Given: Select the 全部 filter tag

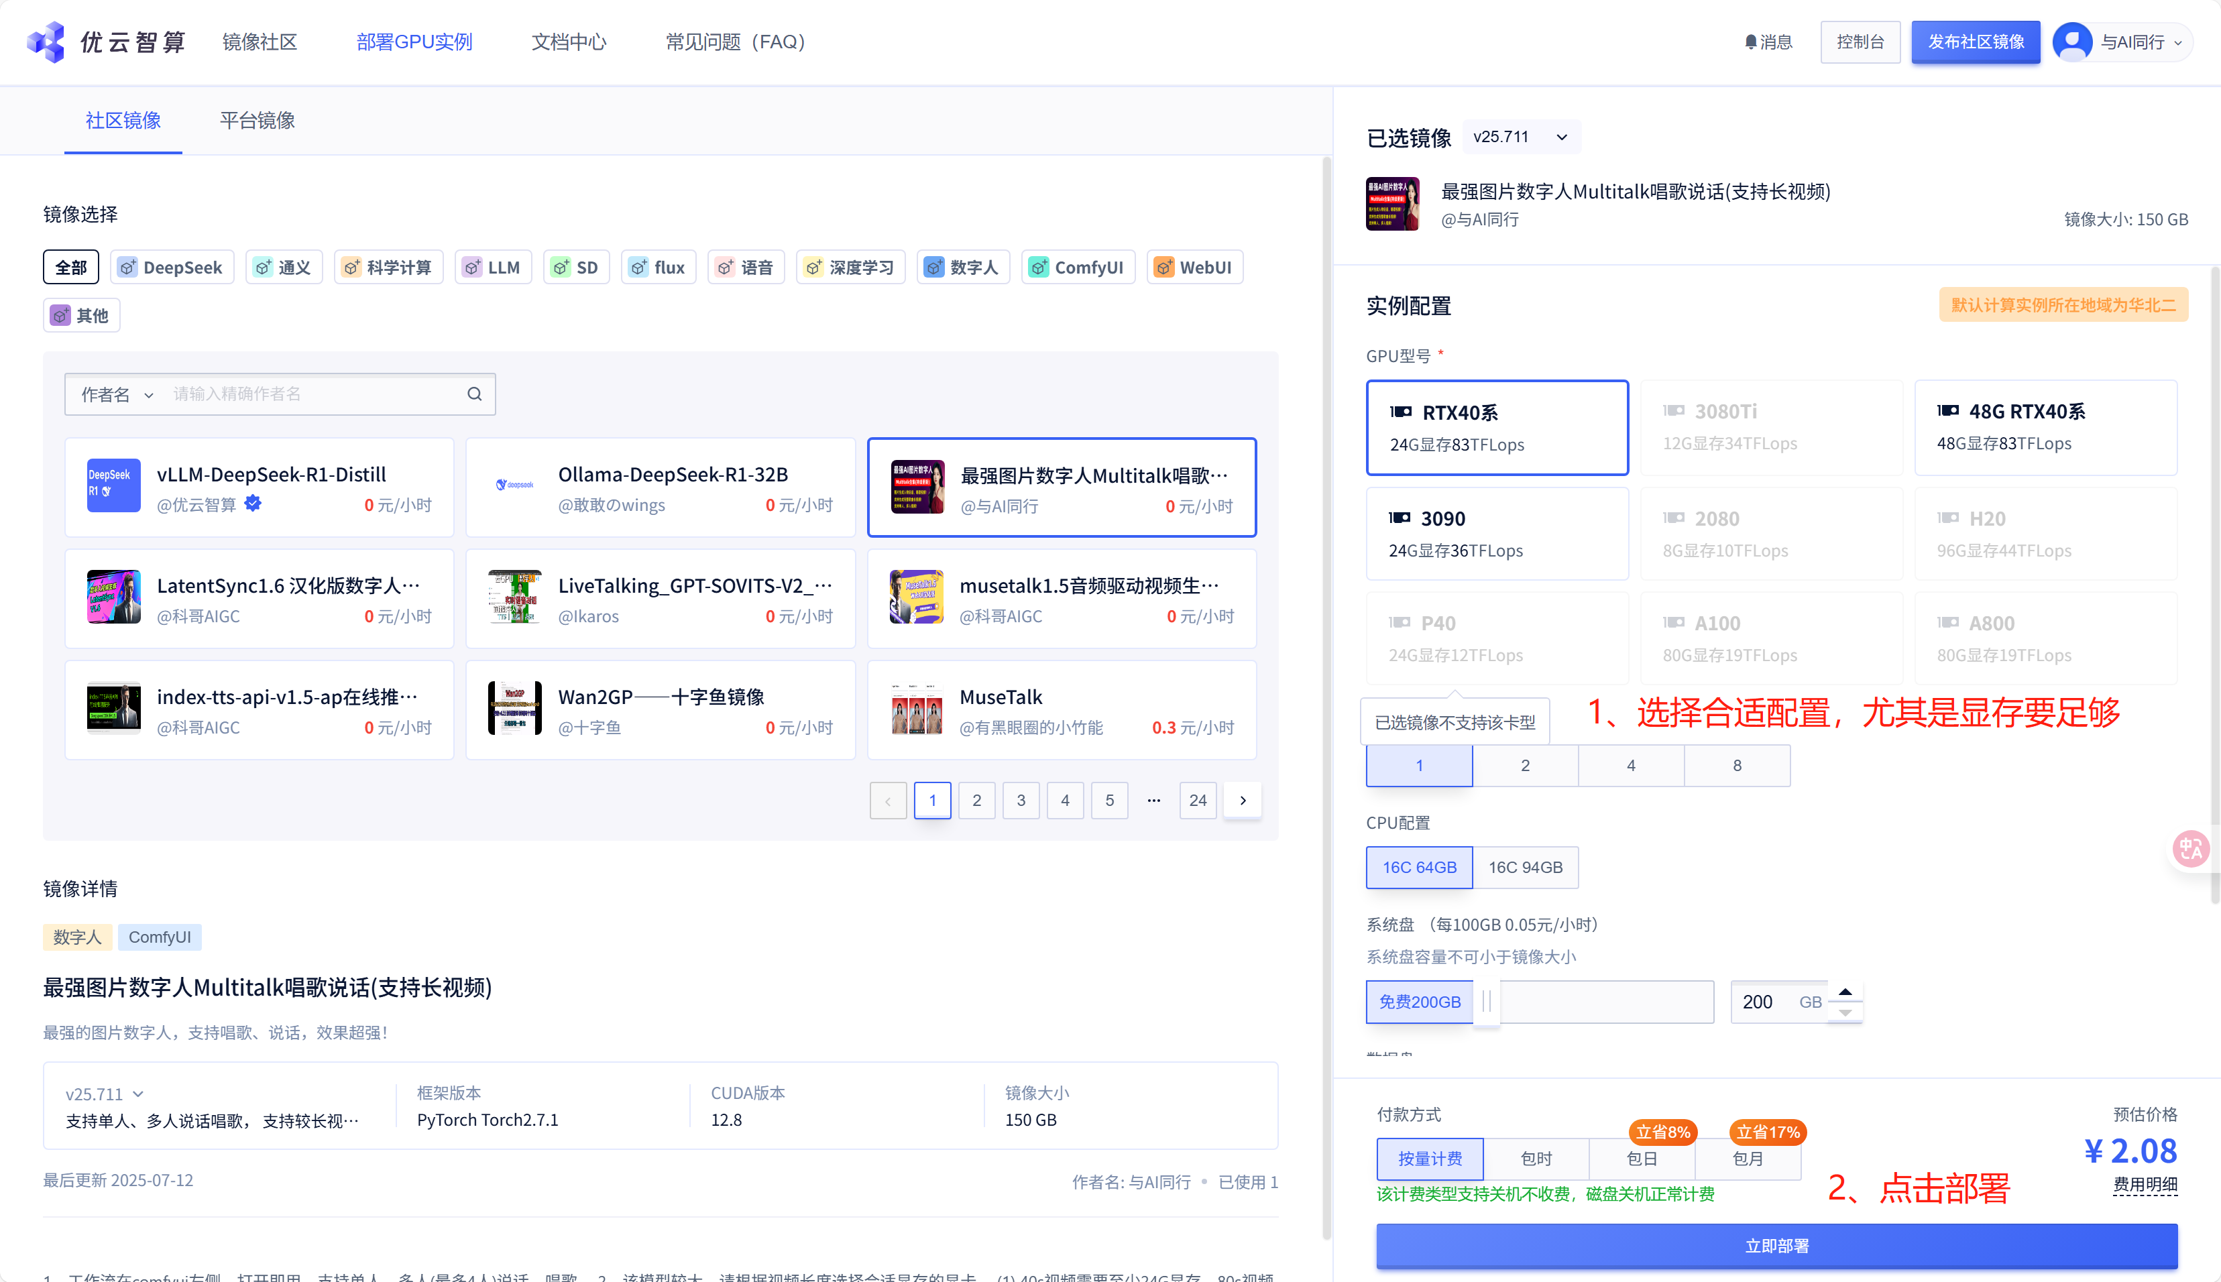Looking at the screenshot, I should 70,267.
